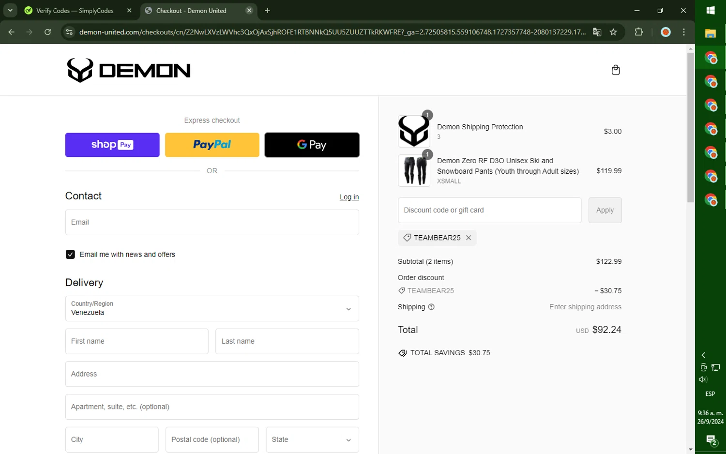Viewport: 726px width, 454px height.
Task: Click the translate page icon
Action: pos(597,32)
